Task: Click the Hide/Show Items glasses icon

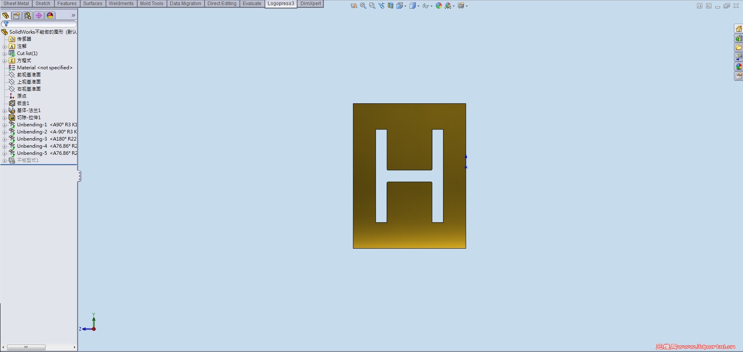Action: (x=425, y=6)
